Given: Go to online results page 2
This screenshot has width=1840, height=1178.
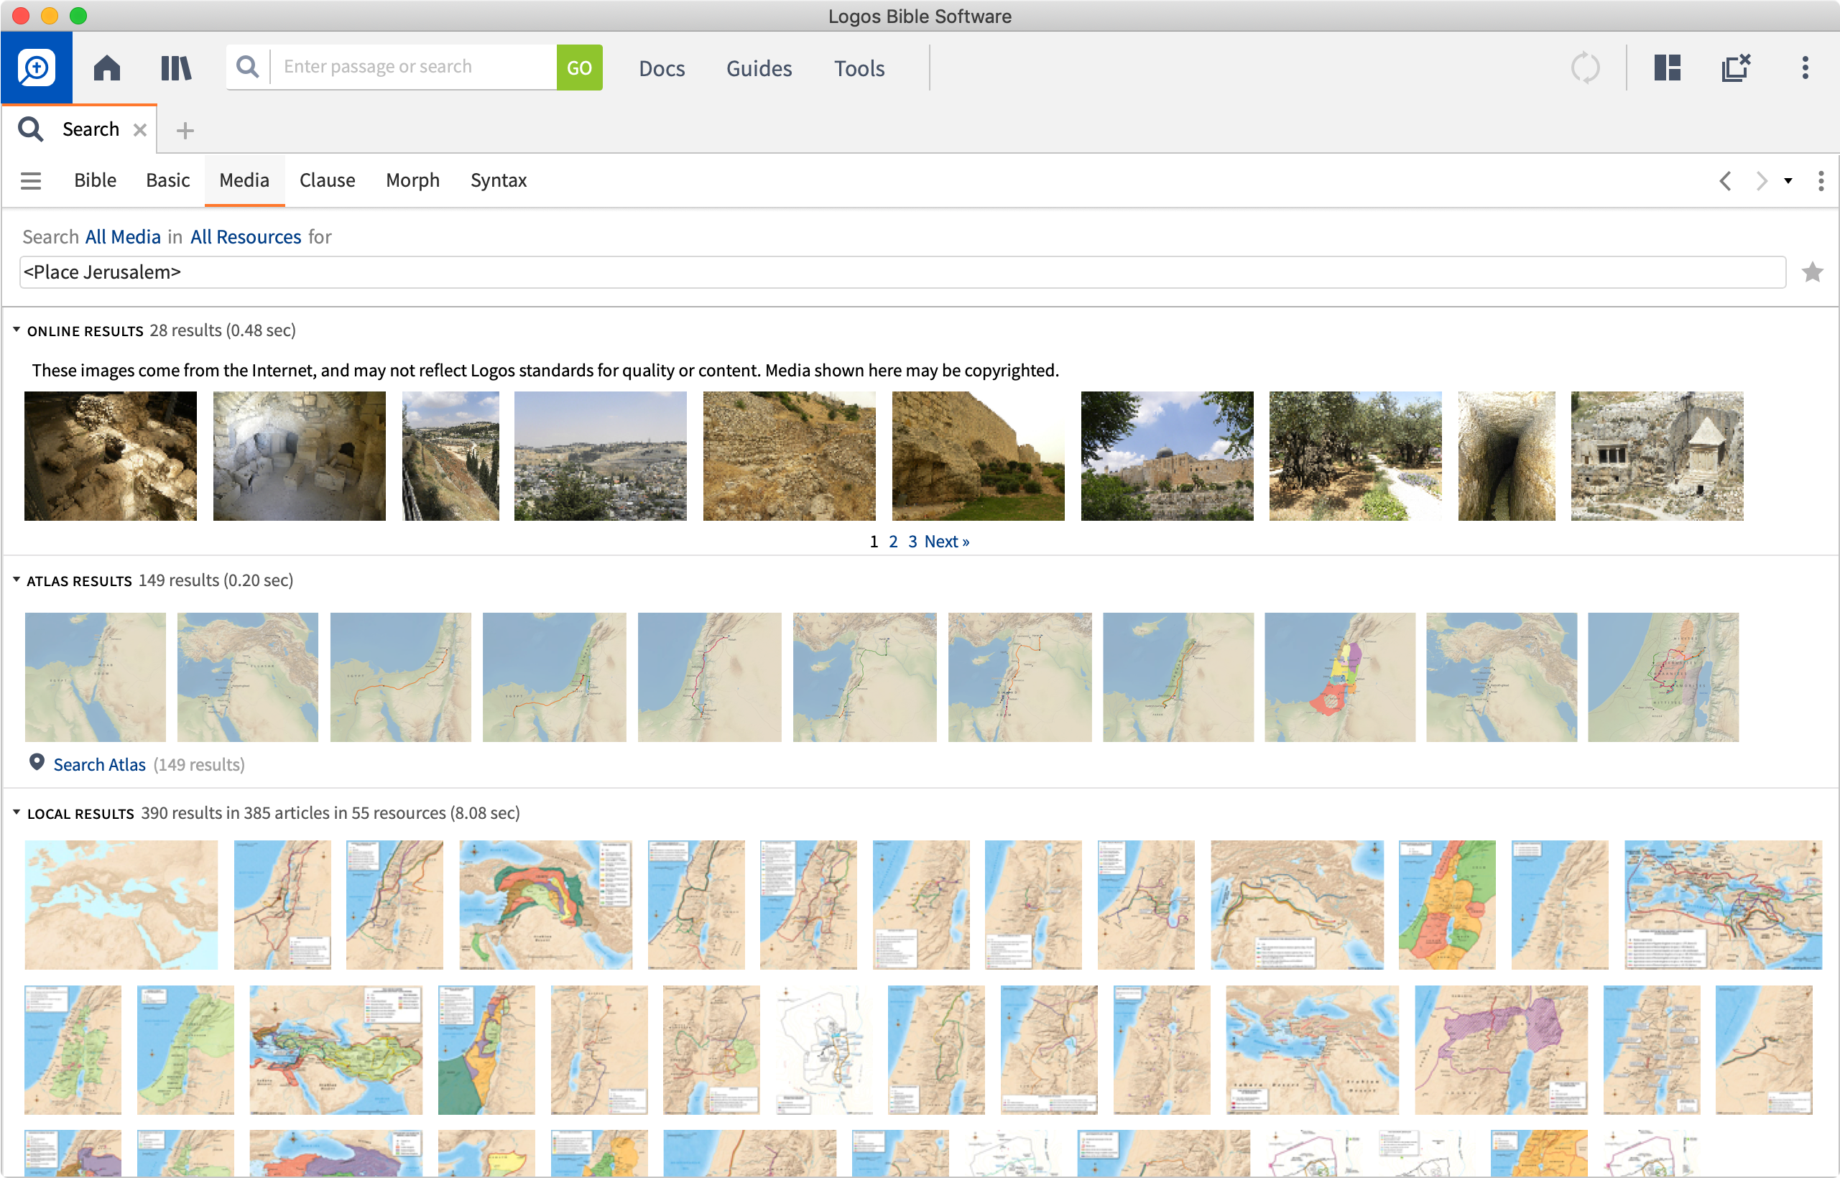Looking at the screenshot, I should click(x=893, y=542).
